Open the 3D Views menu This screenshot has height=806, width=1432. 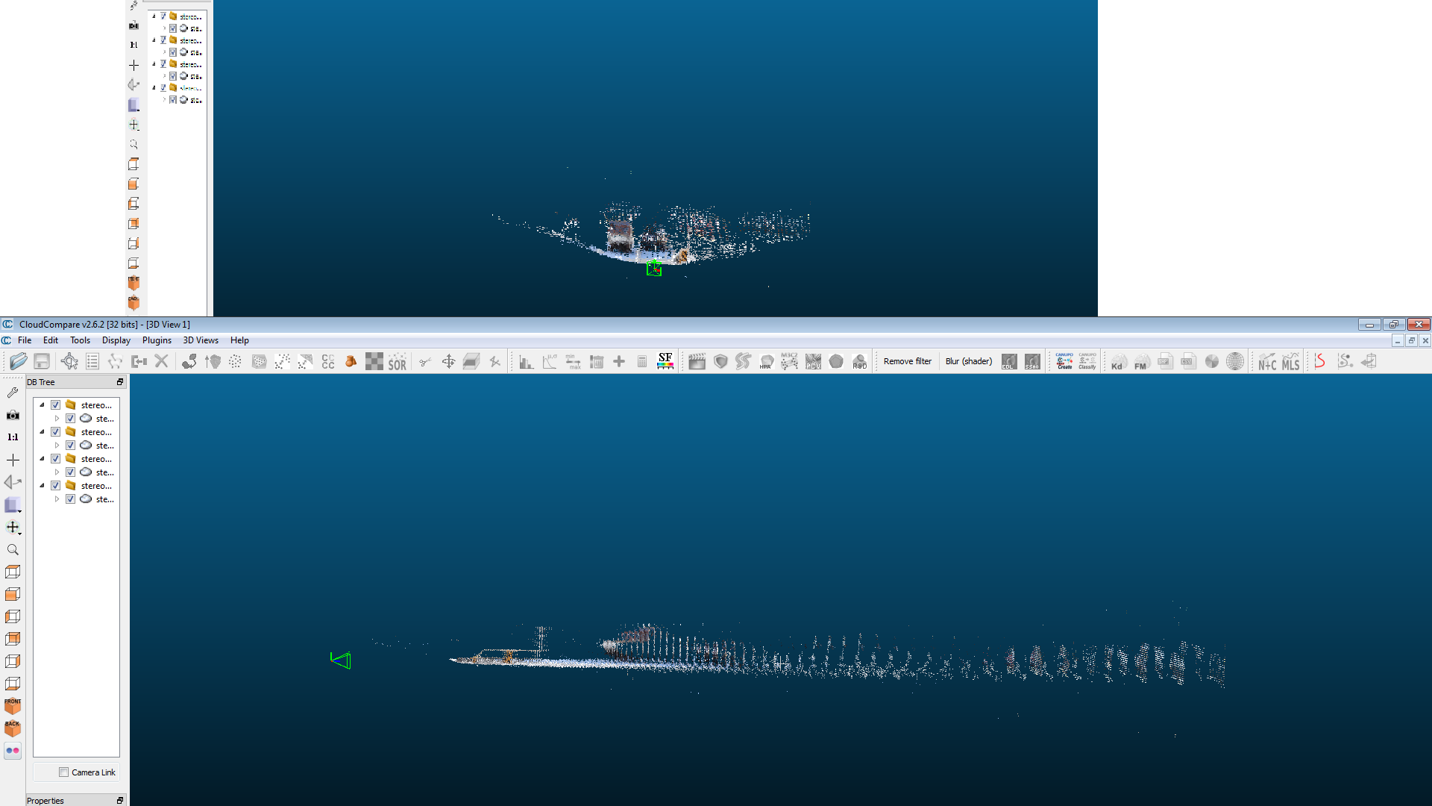[x=201, y=340]
